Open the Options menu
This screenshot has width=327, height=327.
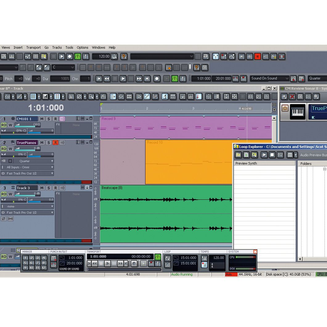tap(83, 47)
